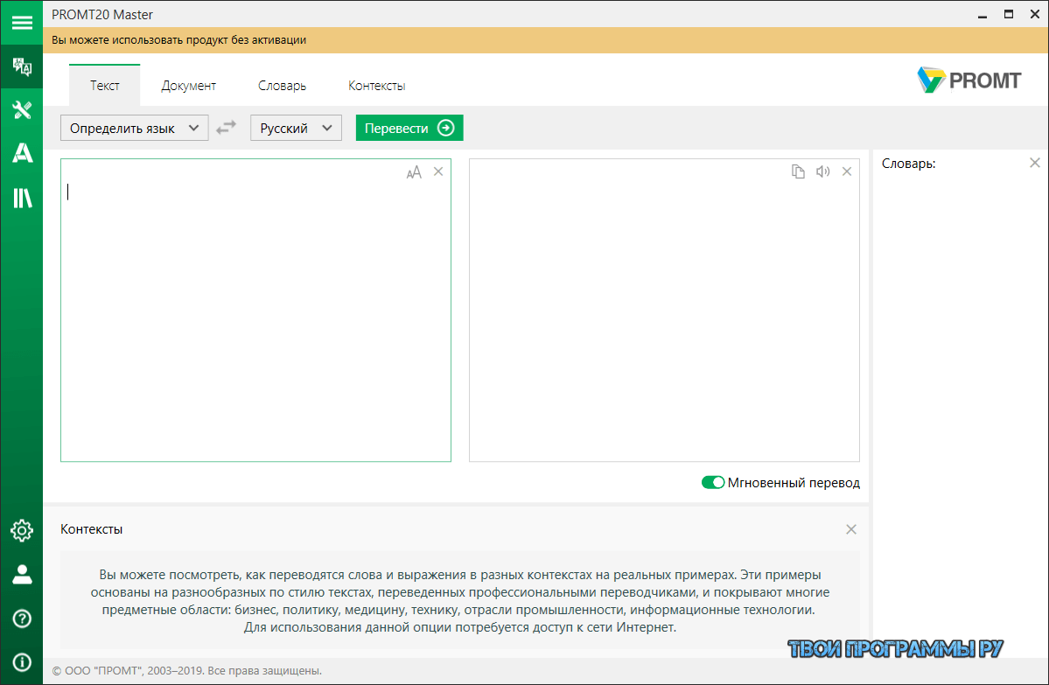Maximize the PROMT20 Master window
Screen dimensions: 1049x685
[1009, 14]
